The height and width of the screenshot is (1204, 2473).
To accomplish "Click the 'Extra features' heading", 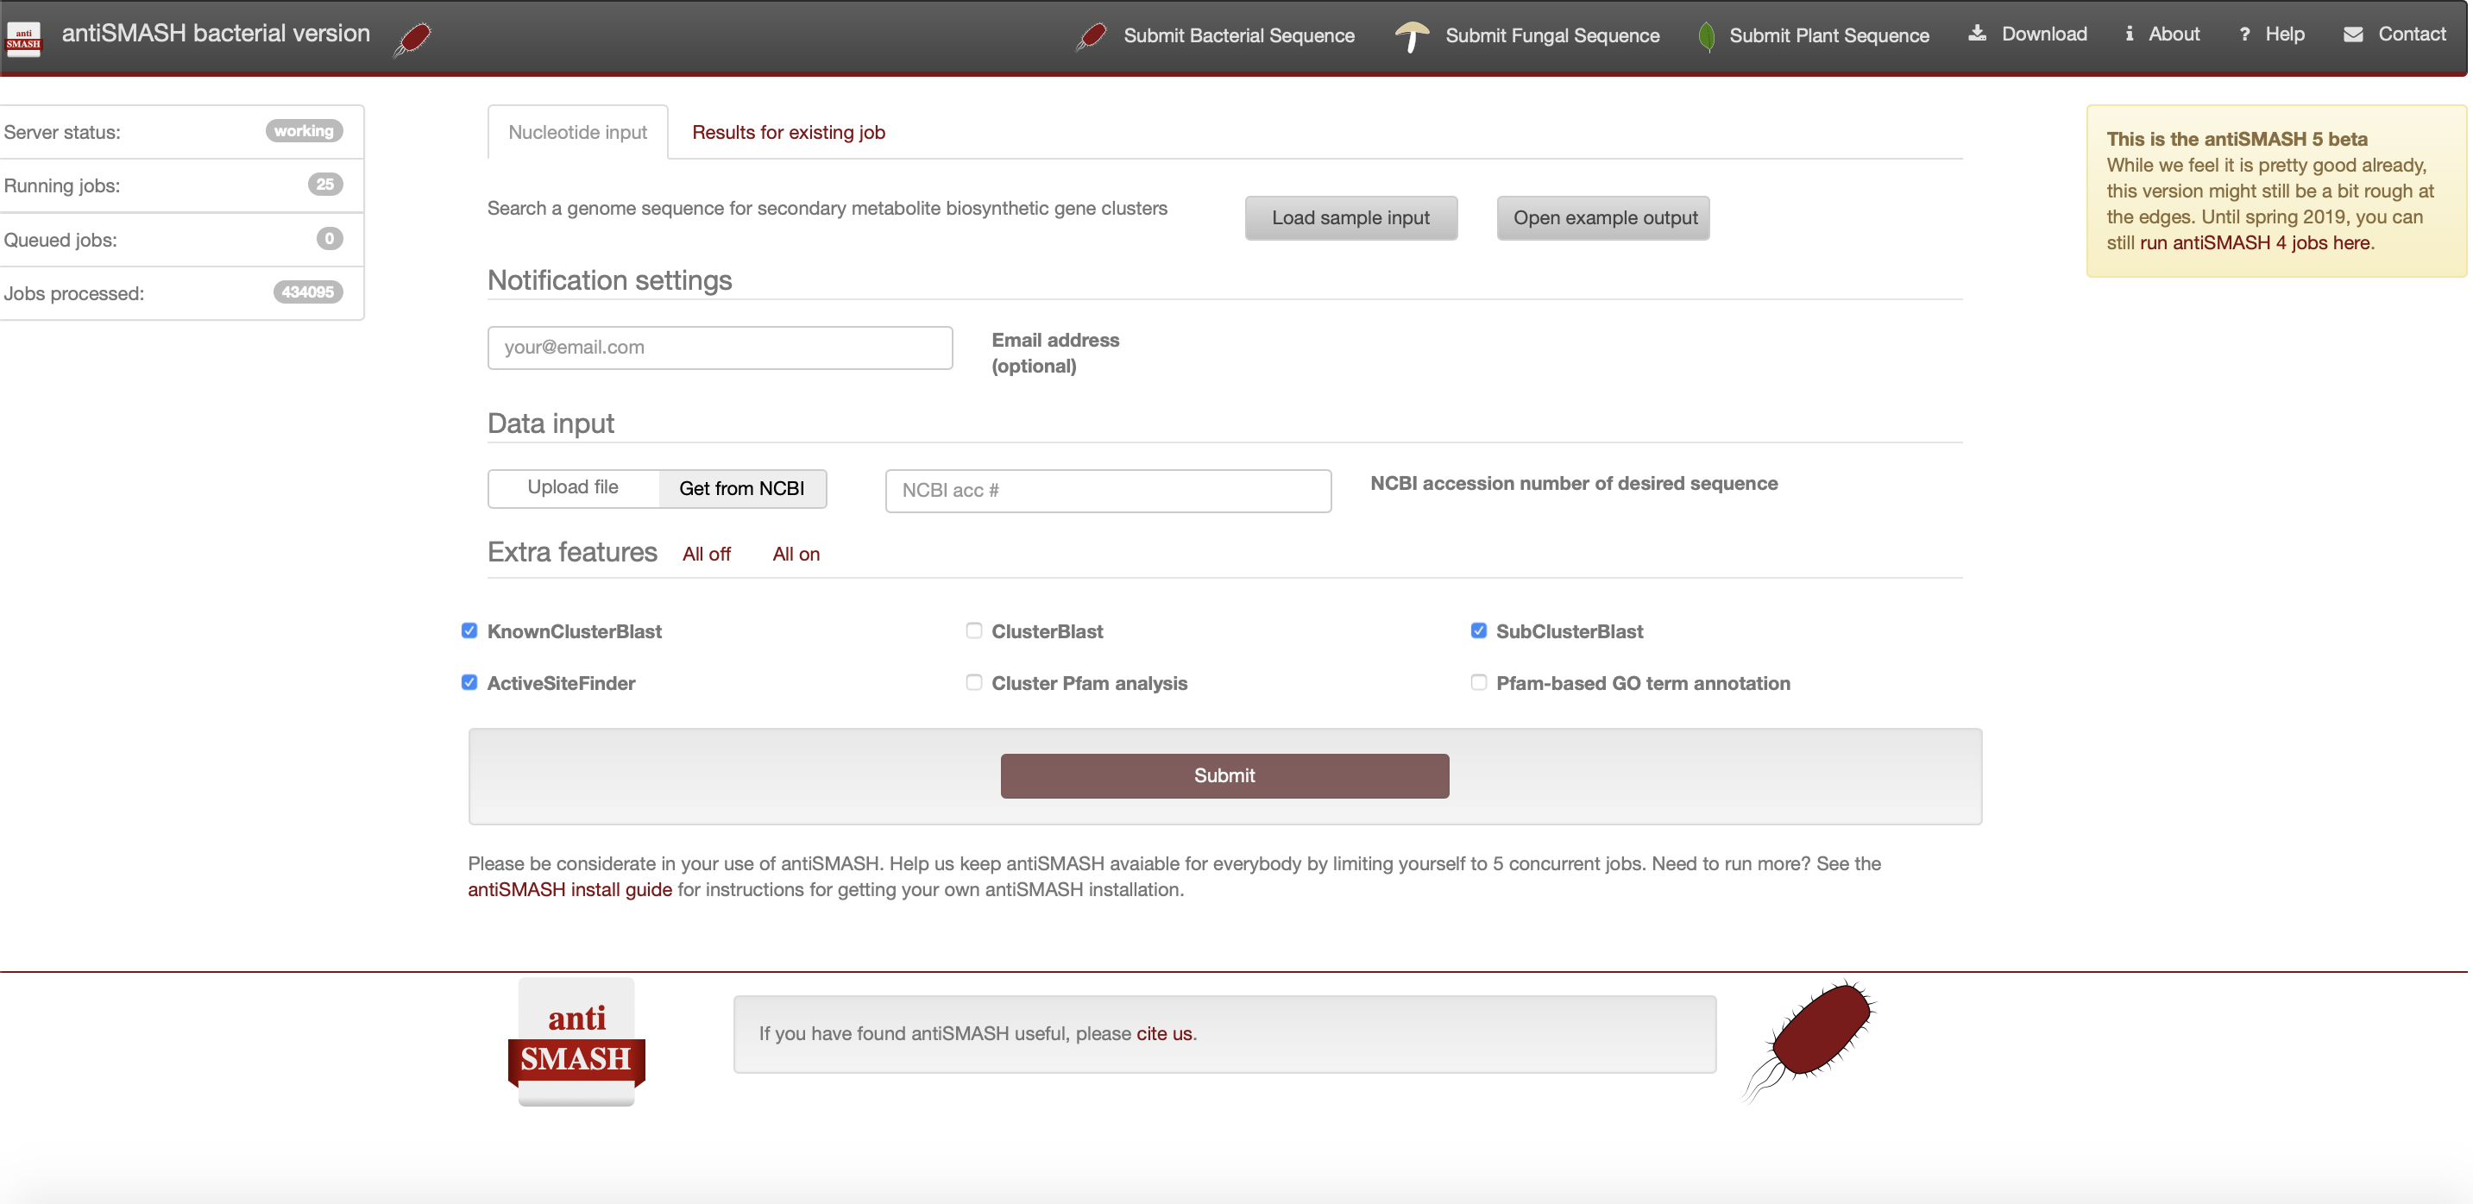I will [572, 552].
